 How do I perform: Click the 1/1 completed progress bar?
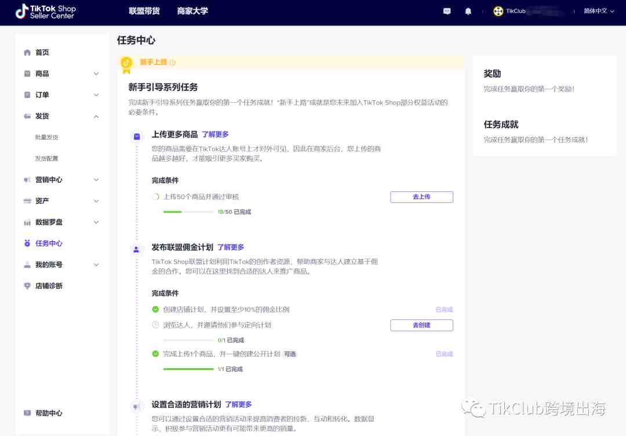point(188,369)
